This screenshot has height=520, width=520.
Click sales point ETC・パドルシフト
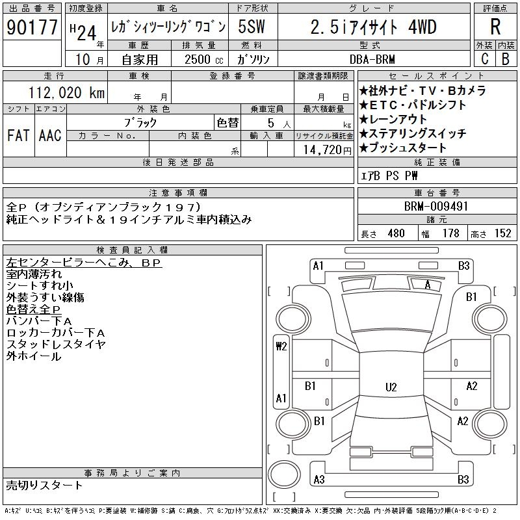(x=413, y=105)
